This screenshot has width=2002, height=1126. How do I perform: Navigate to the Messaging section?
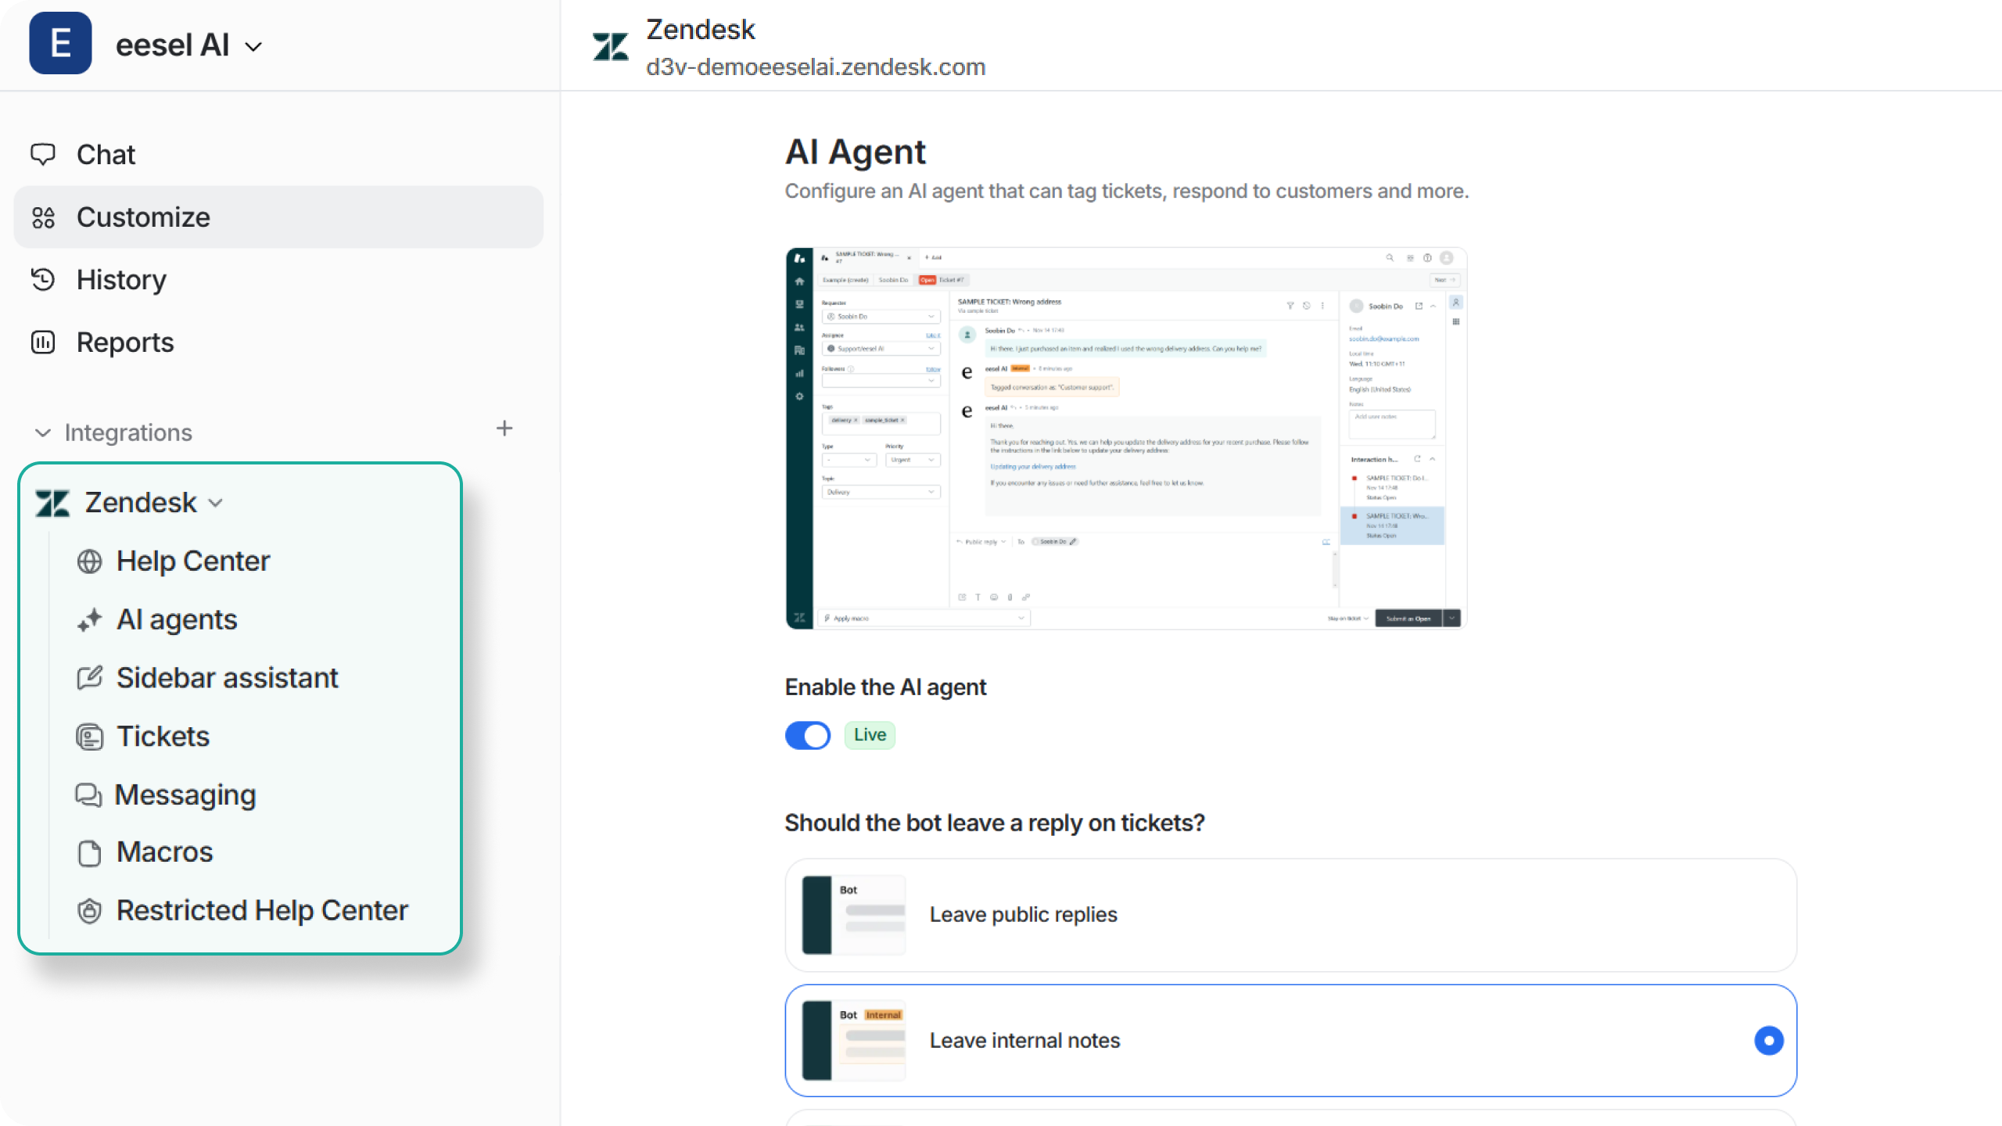coord(185,794)
